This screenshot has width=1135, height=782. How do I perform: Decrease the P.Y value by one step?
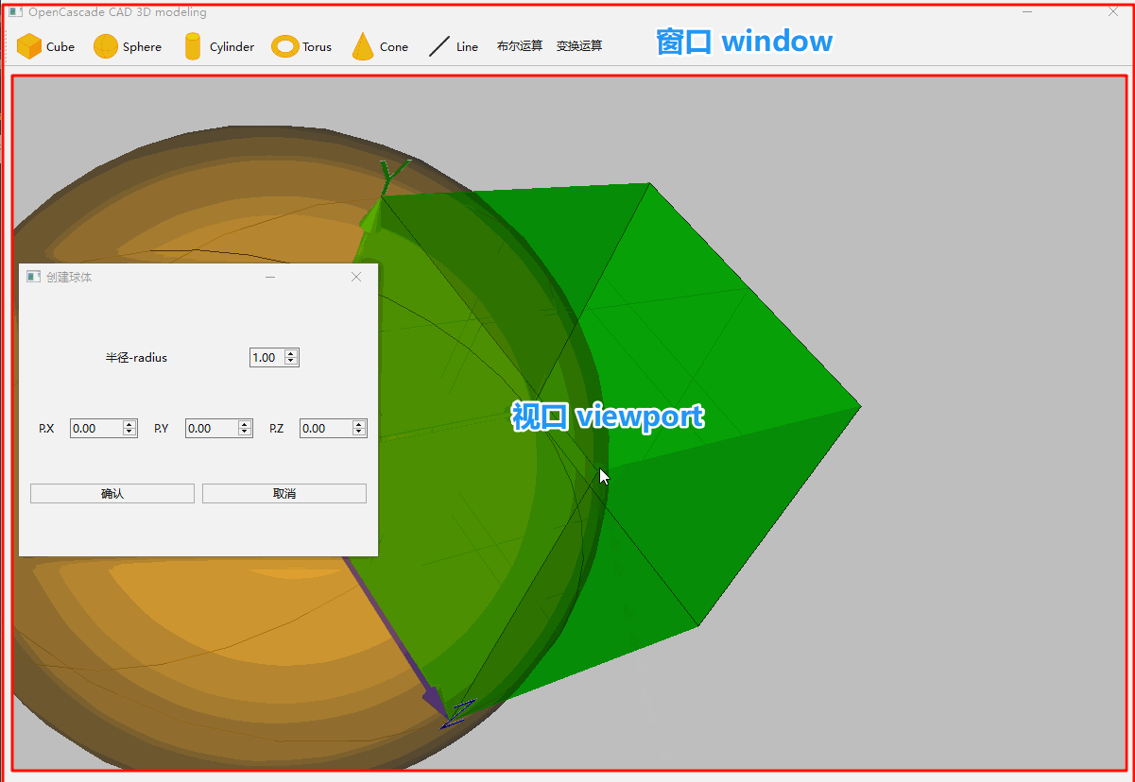tap(245, 433)
